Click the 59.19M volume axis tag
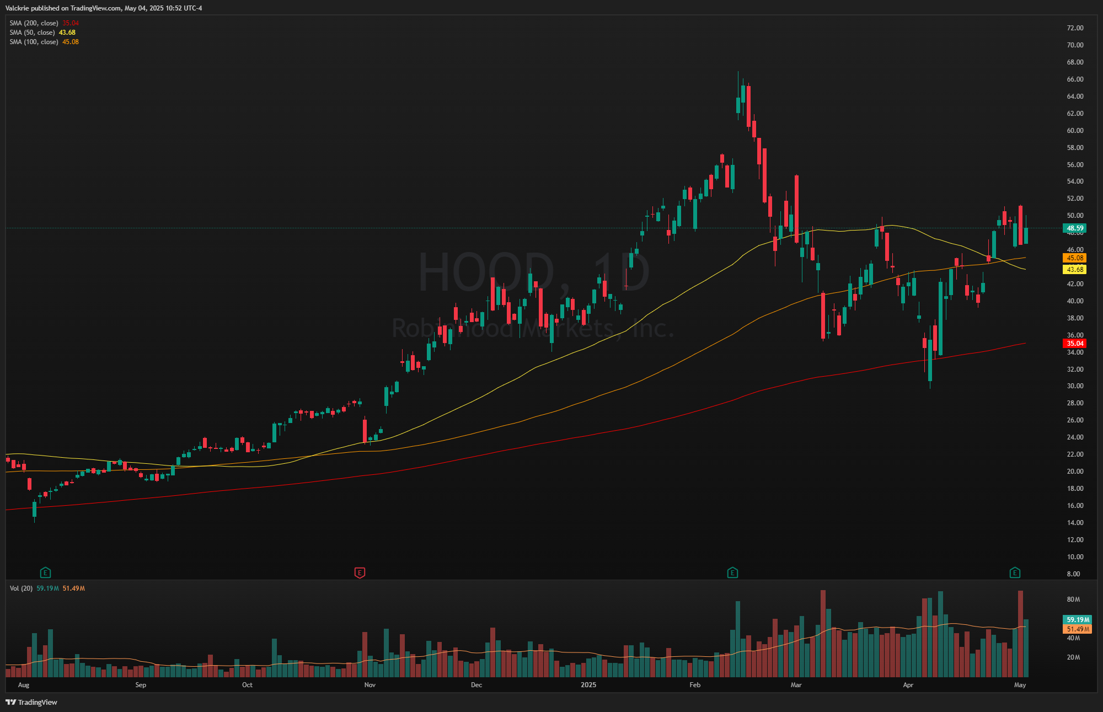 (x=1077, y=619)
